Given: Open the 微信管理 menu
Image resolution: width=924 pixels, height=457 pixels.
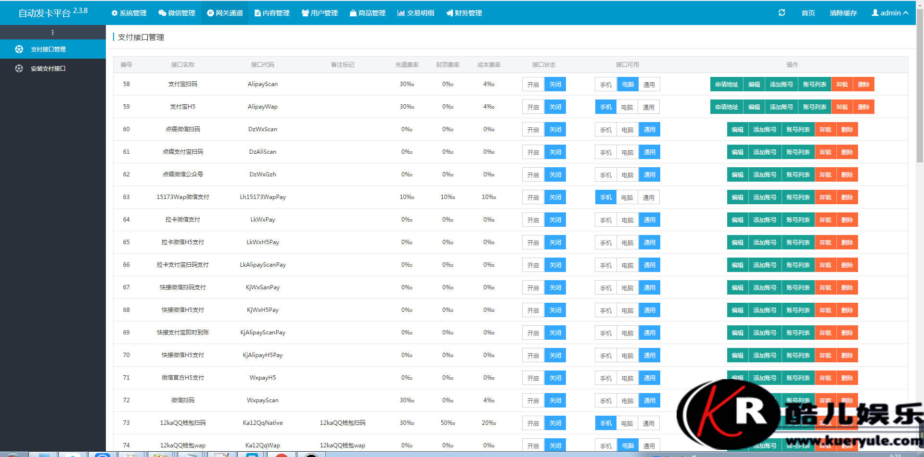Looking at the screenshot, I should pos(177,13).
